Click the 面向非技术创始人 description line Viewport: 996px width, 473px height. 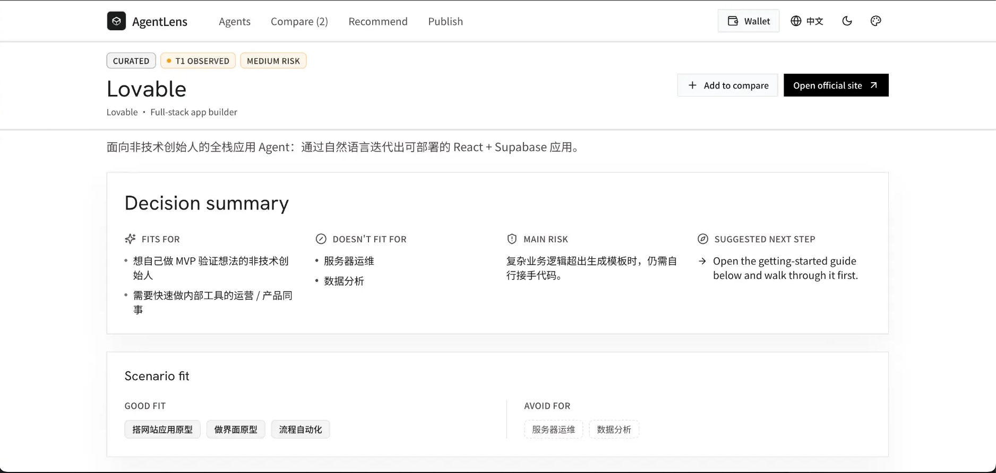click(344, 147)
